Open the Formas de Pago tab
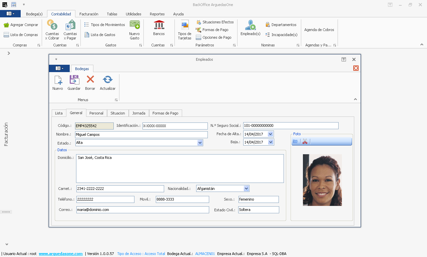Image resolution: width=427 pixels, height=257 pixels. pyautogui.click(x=165, y=113)
